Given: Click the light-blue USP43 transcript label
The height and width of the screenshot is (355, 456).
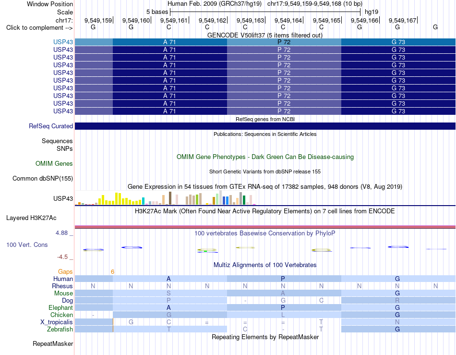Looking at the screenshot, I should click(x=63, y=42).
